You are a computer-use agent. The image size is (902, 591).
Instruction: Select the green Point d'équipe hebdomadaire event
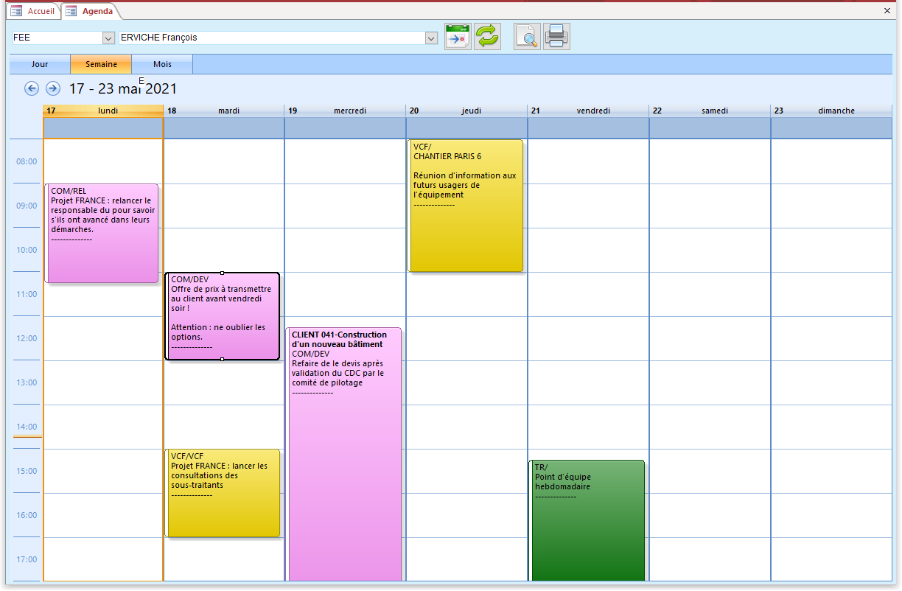(587, 523)
